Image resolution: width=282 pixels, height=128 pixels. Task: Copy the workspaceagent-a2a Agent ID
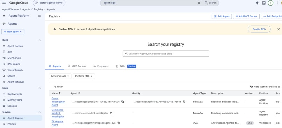[x=119, y=123]
